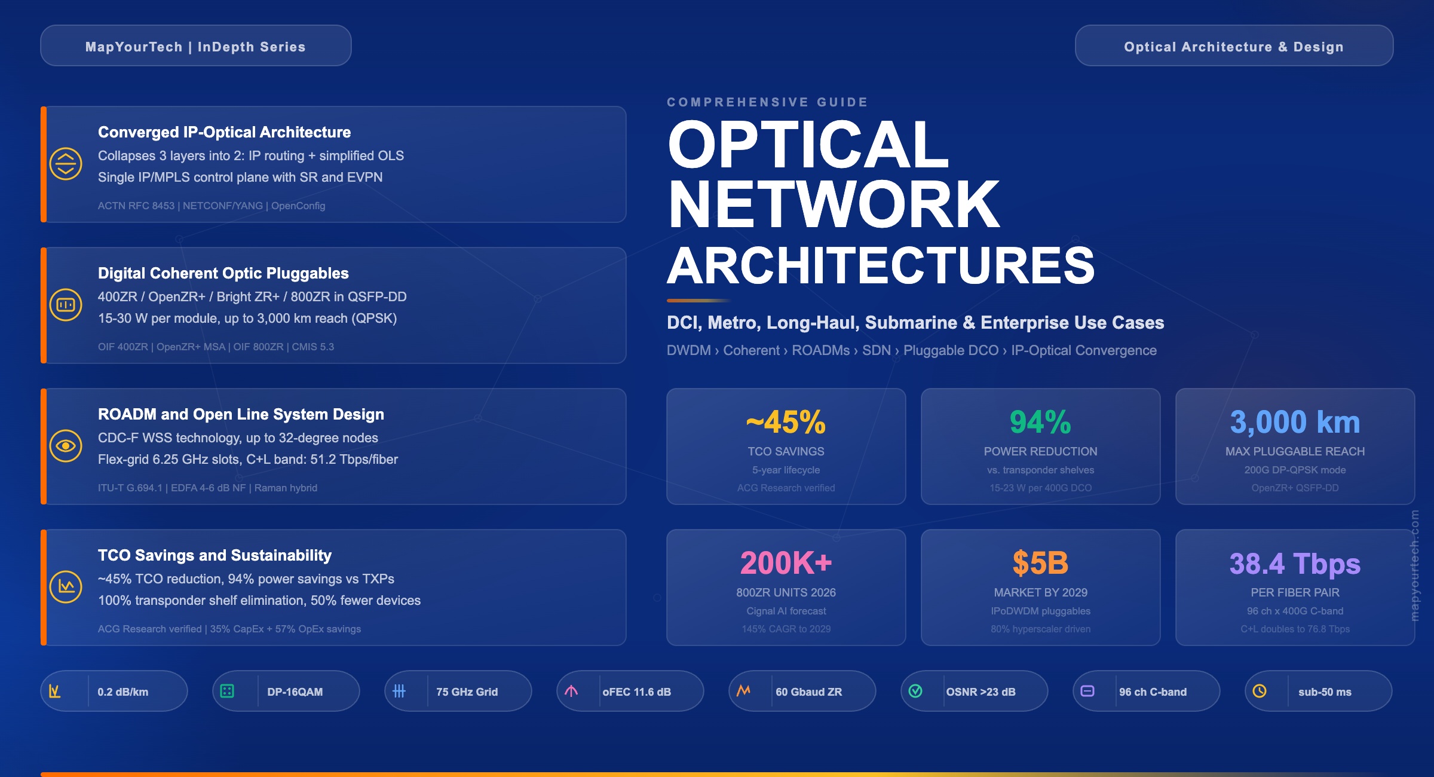This screenshot has height=777, width=1434.
Task: Click the Converged IP-Optical Architecture layers icon
Action: [x=66, y=164]
